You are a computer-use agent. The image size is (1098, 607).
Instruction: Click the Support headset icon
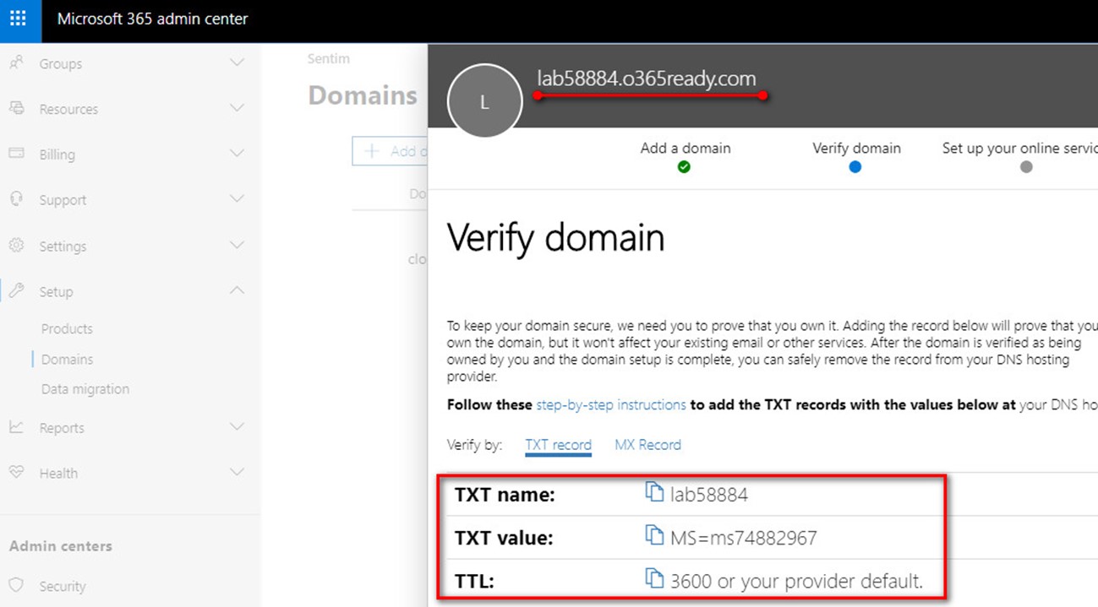pyautogui.click(x=16, y=199)
